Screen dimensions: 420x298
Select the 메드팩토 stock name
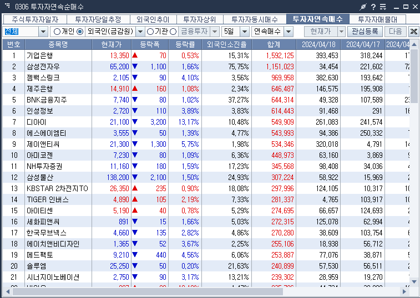[x=39, y=255]
